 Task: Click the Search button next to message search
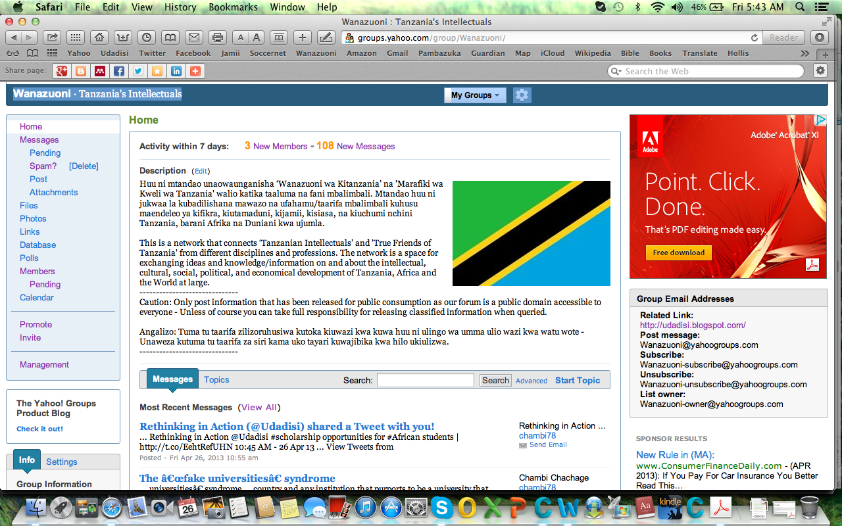(x=495, y=380)
